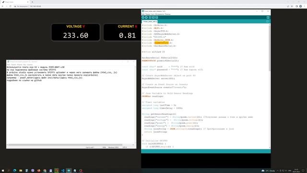Click the String getSensorReadings() code line
Screen dimensions: 307x173
click(x=159, y=114)
